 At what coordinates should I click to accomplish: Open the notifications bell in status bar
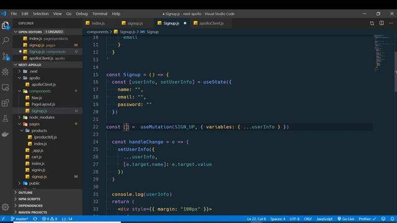point(392,219)
